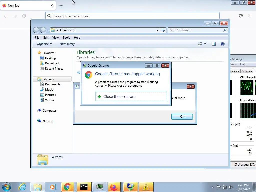
Task: Open the View menu in Explorer
Action: [x=55, y=38]
